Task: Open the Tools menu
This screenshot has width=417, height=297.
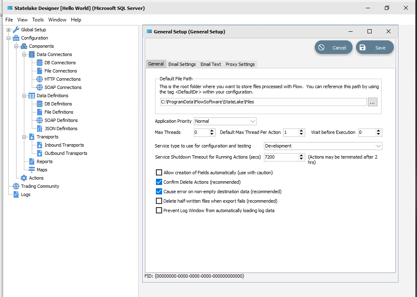Action: coord(38,20)
